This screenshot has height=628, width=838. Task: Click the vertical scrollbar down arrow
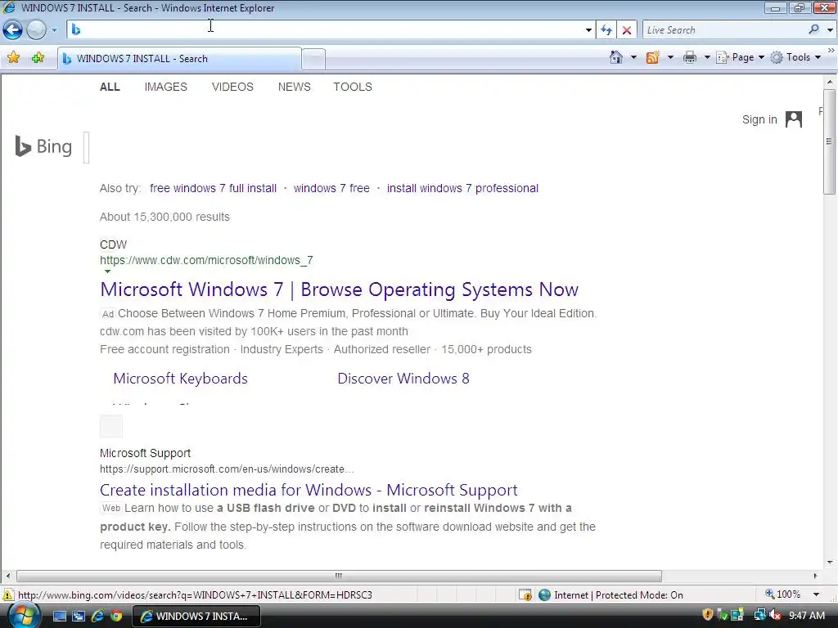click(x=830, y=562)
